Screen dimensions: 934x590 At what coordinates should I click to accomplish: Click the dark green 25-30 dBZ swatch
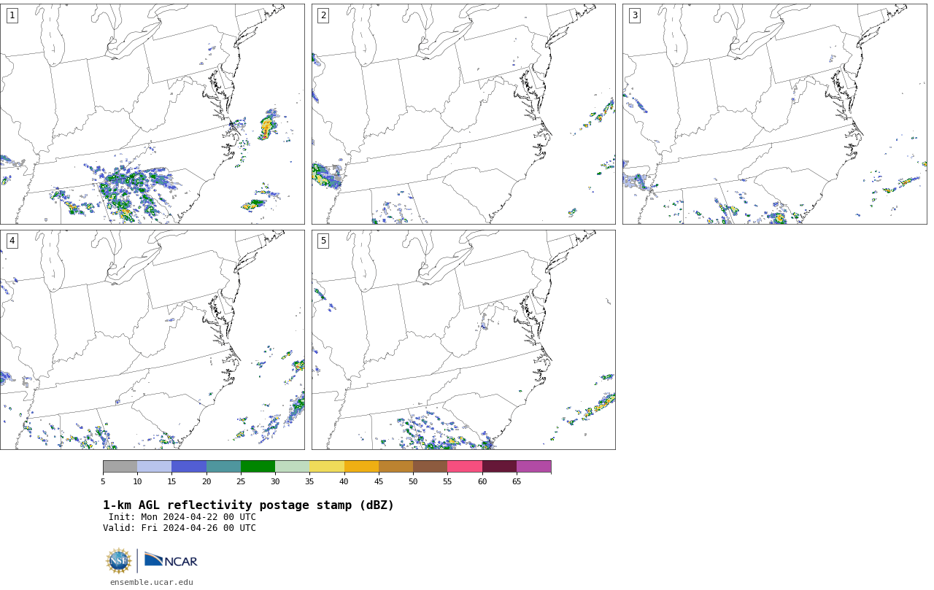258,467
